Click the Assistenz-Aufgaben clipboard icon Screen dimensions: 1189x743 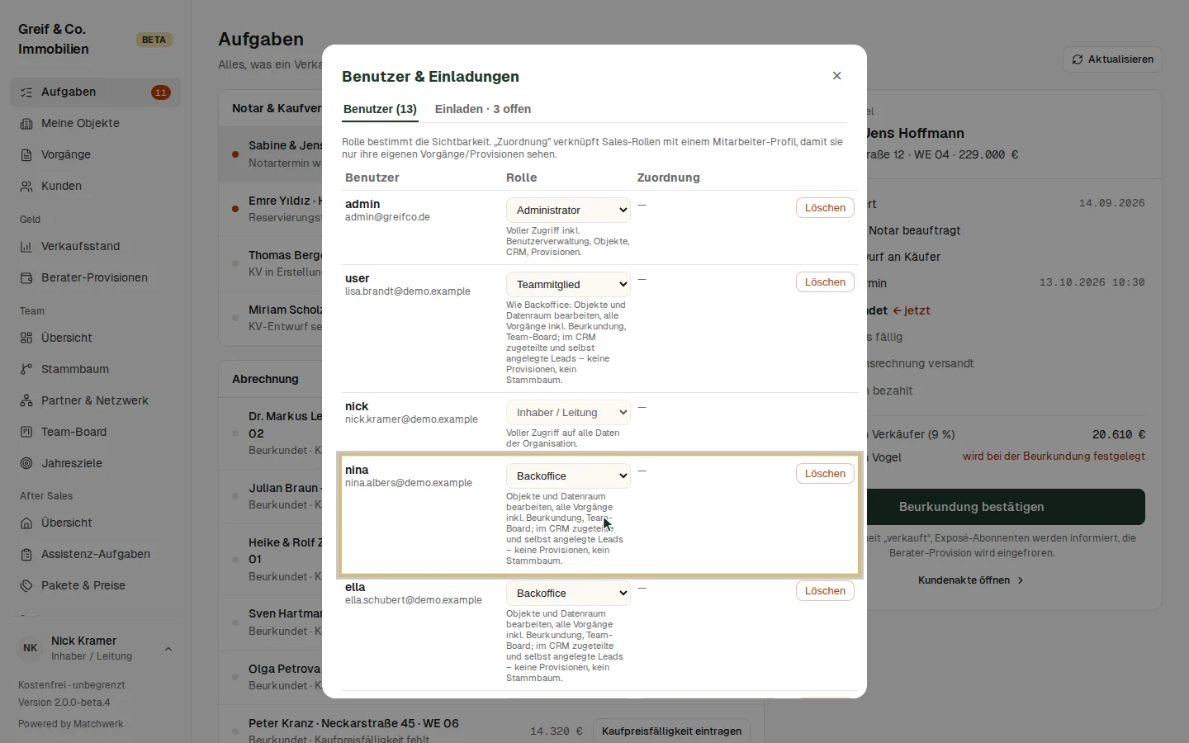coord(26,555)
